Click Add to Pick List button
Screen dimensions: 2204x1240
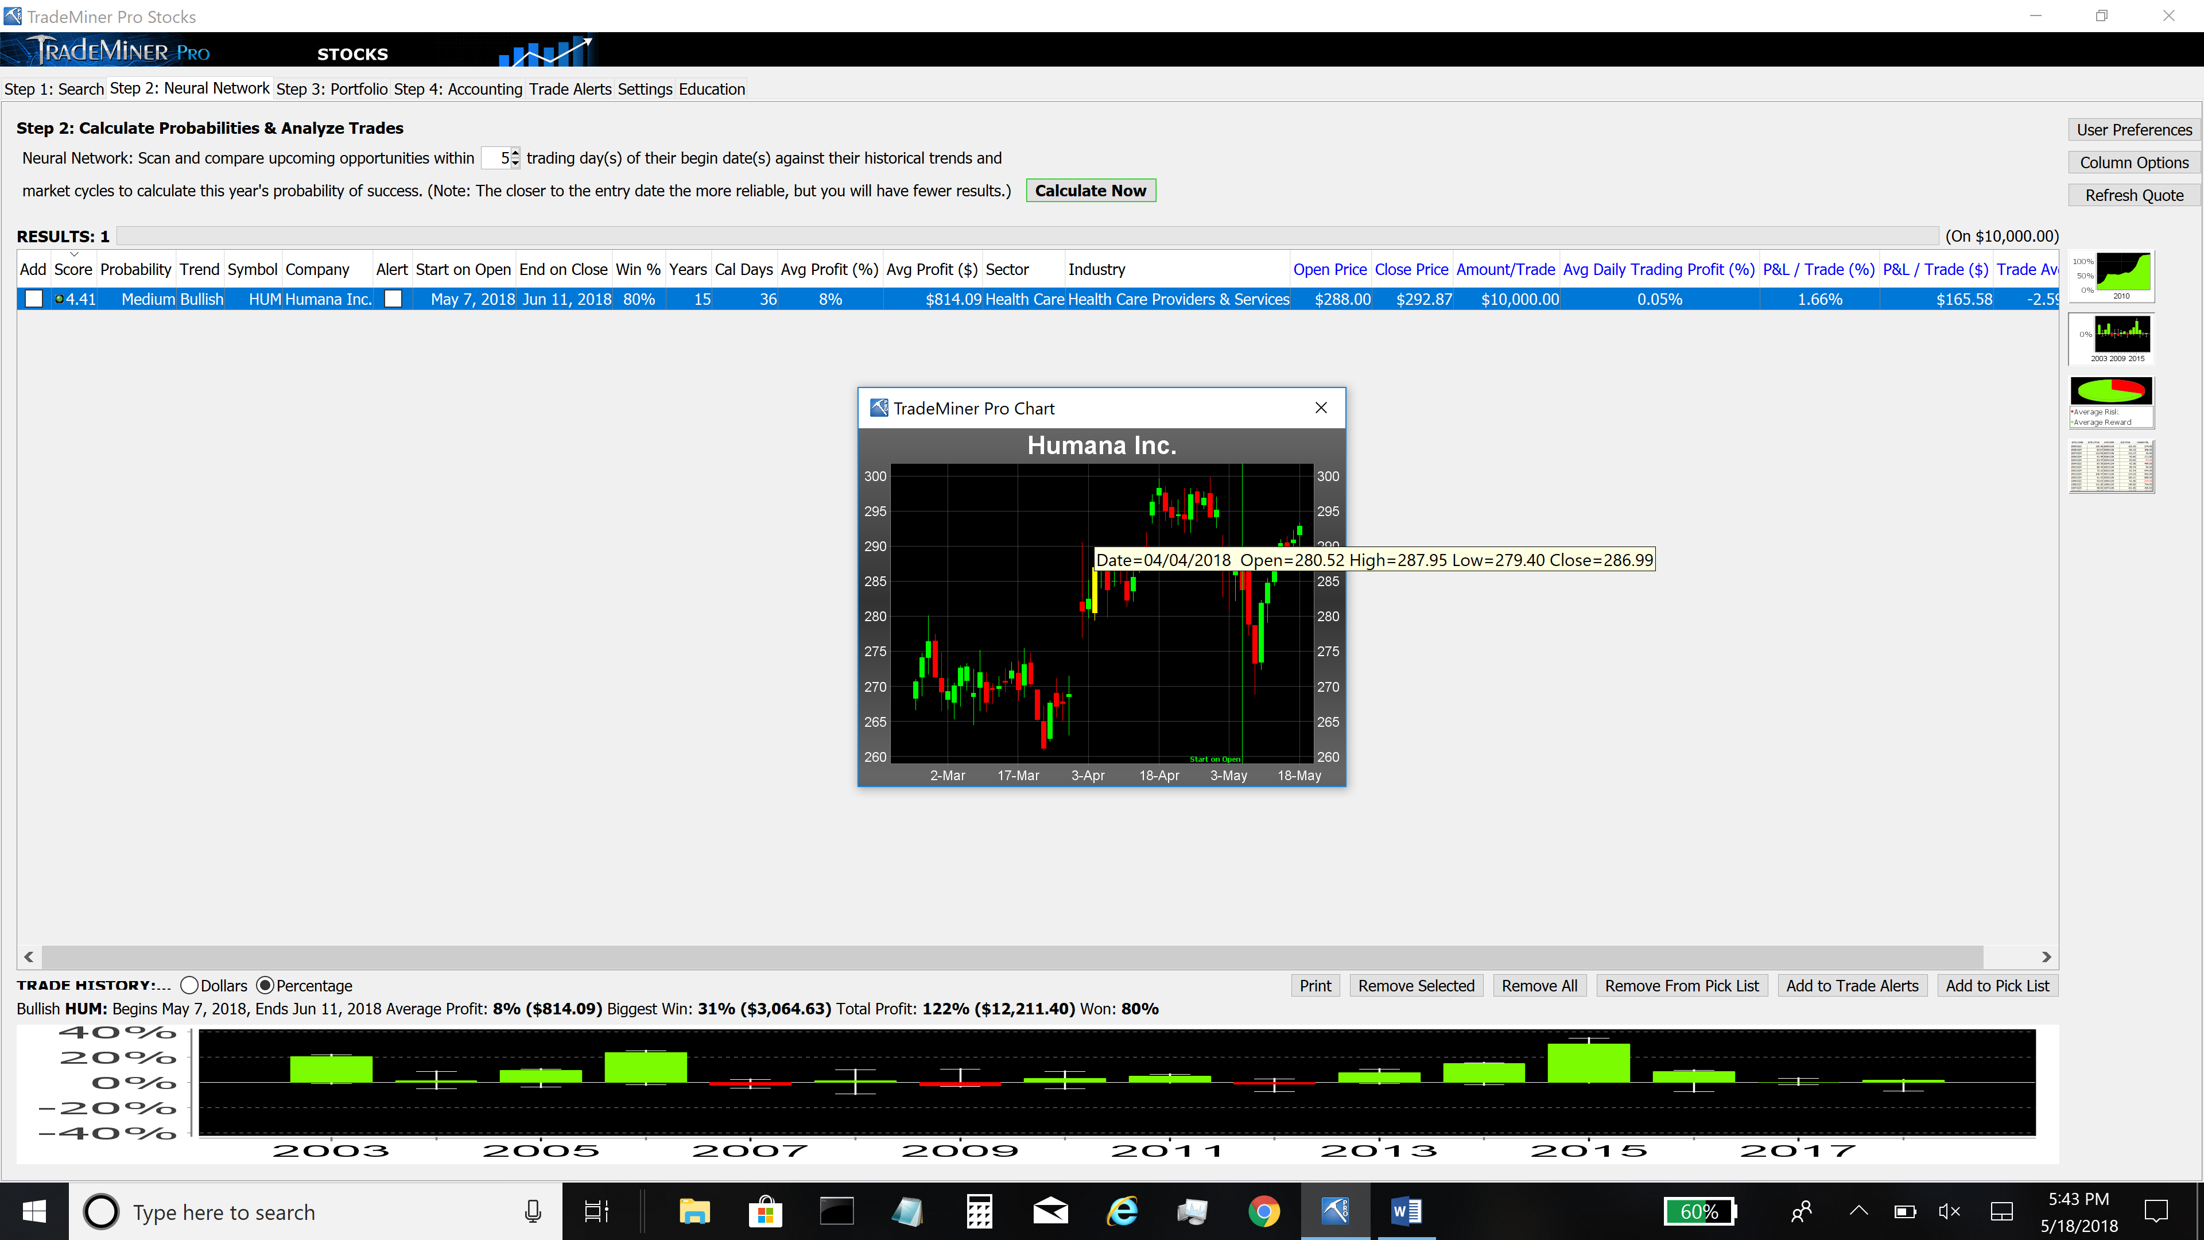pos(1997,986)
